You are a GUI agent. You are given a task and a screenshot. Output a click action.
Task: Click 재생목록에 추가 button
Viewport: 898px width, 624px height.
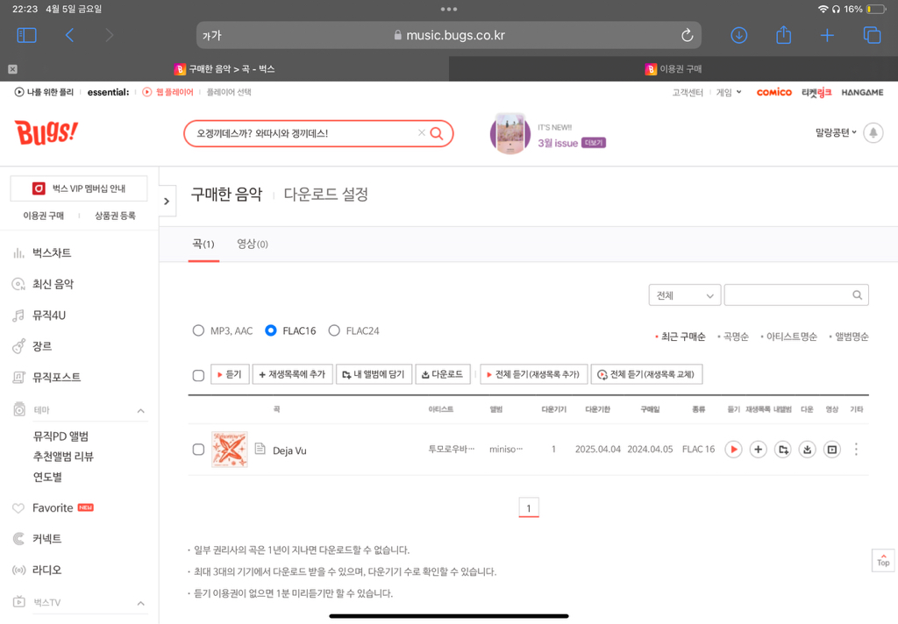tap(292, 374)
